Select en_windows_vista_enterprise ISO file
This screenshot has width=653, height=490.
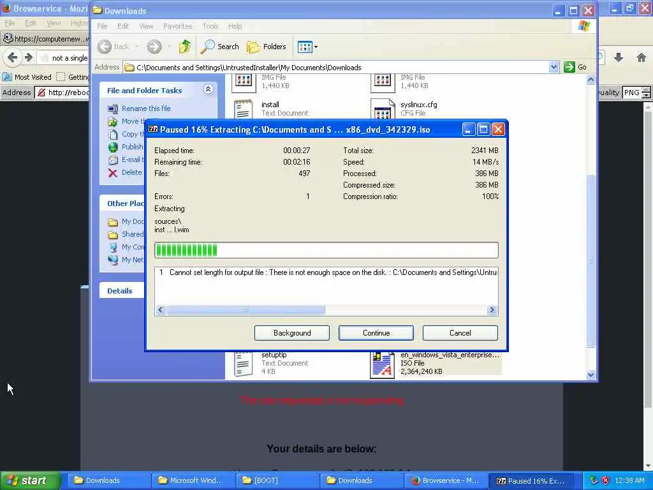(x=435, y=363)
